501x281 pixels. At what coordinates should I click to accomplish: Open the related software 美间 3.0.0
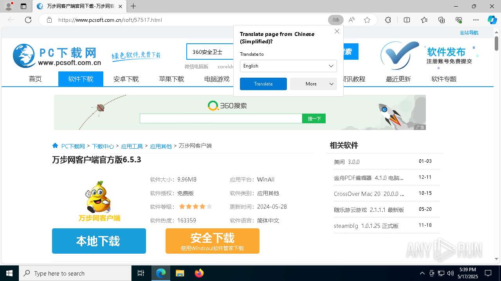click(347, 162)
